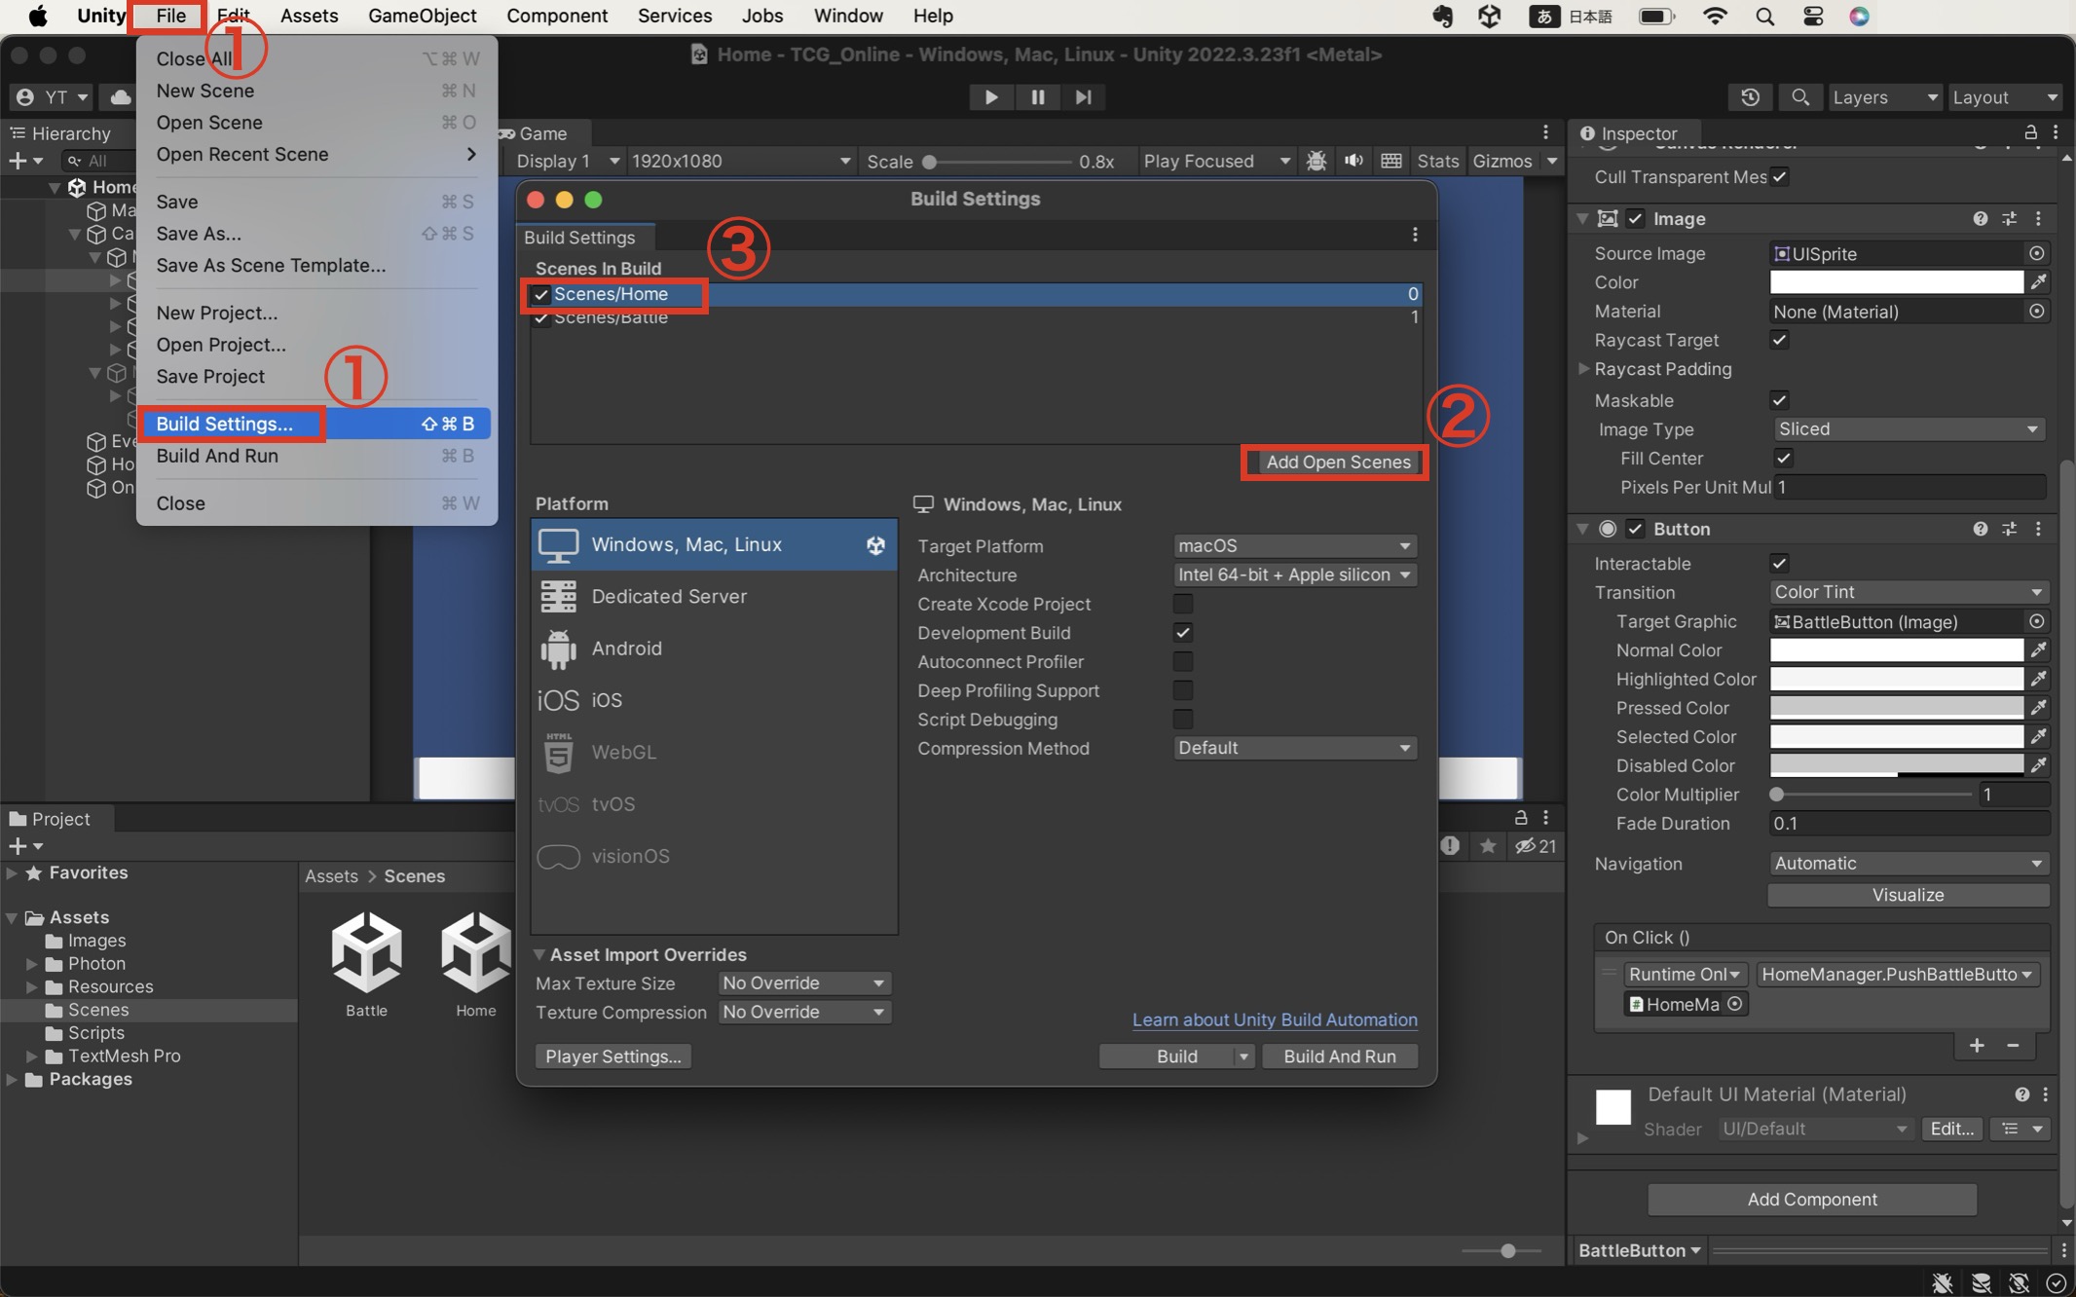Viewport: 2076px width, 1297px height.
Task: Mute audio in Game view
Action: pyautogui.click(x=1353, y=161)
